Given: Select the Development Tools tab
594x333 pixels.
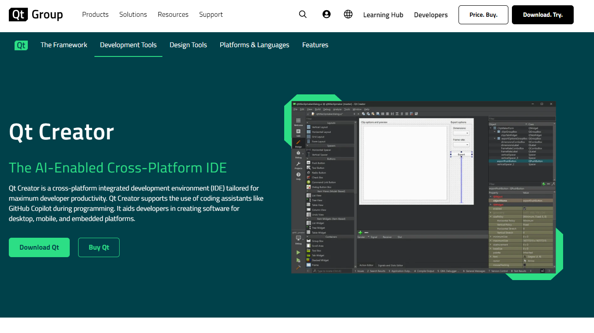Looking at the screenshot, I should pyautogui.click(x=128, y=45).
